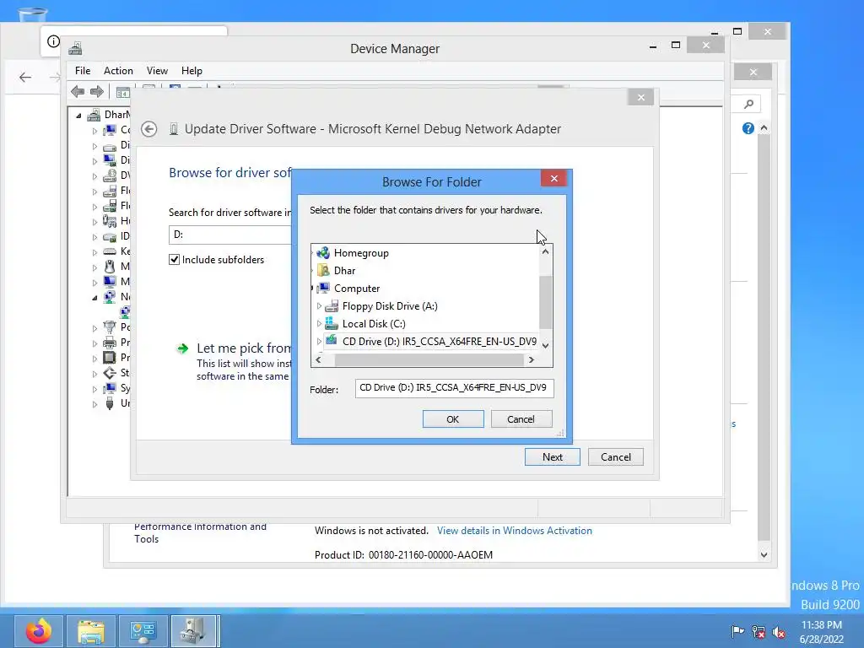Image resolution: width=864 pixels, height=648 pixels.
Task: Open the View menu in Device Manager
Action: [x=157, y=71]
